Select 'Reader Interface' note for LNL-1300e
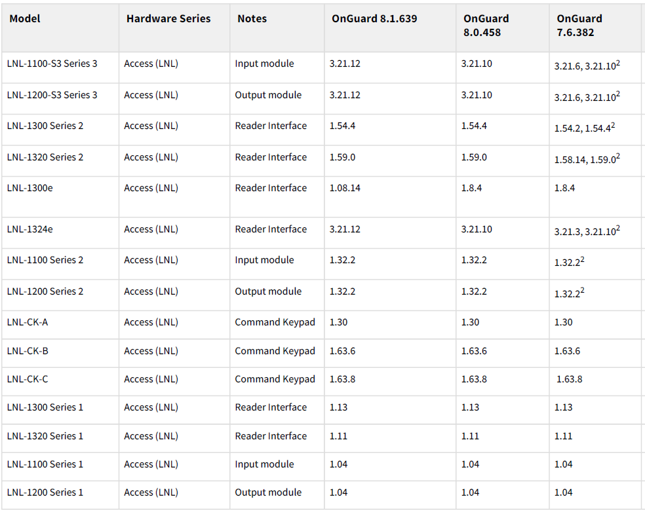 271,188
